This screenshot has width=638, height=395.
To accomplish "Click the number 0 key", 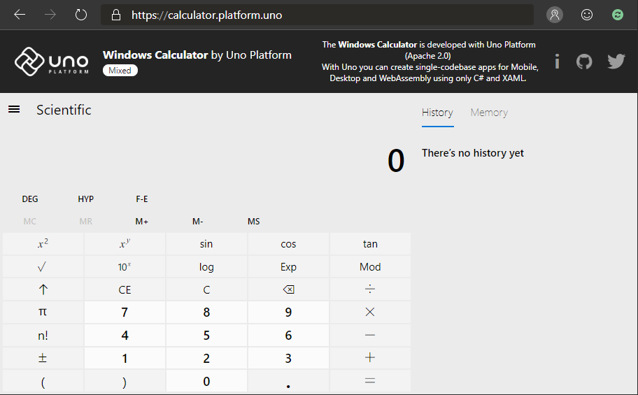I will [x=206, y=381].
